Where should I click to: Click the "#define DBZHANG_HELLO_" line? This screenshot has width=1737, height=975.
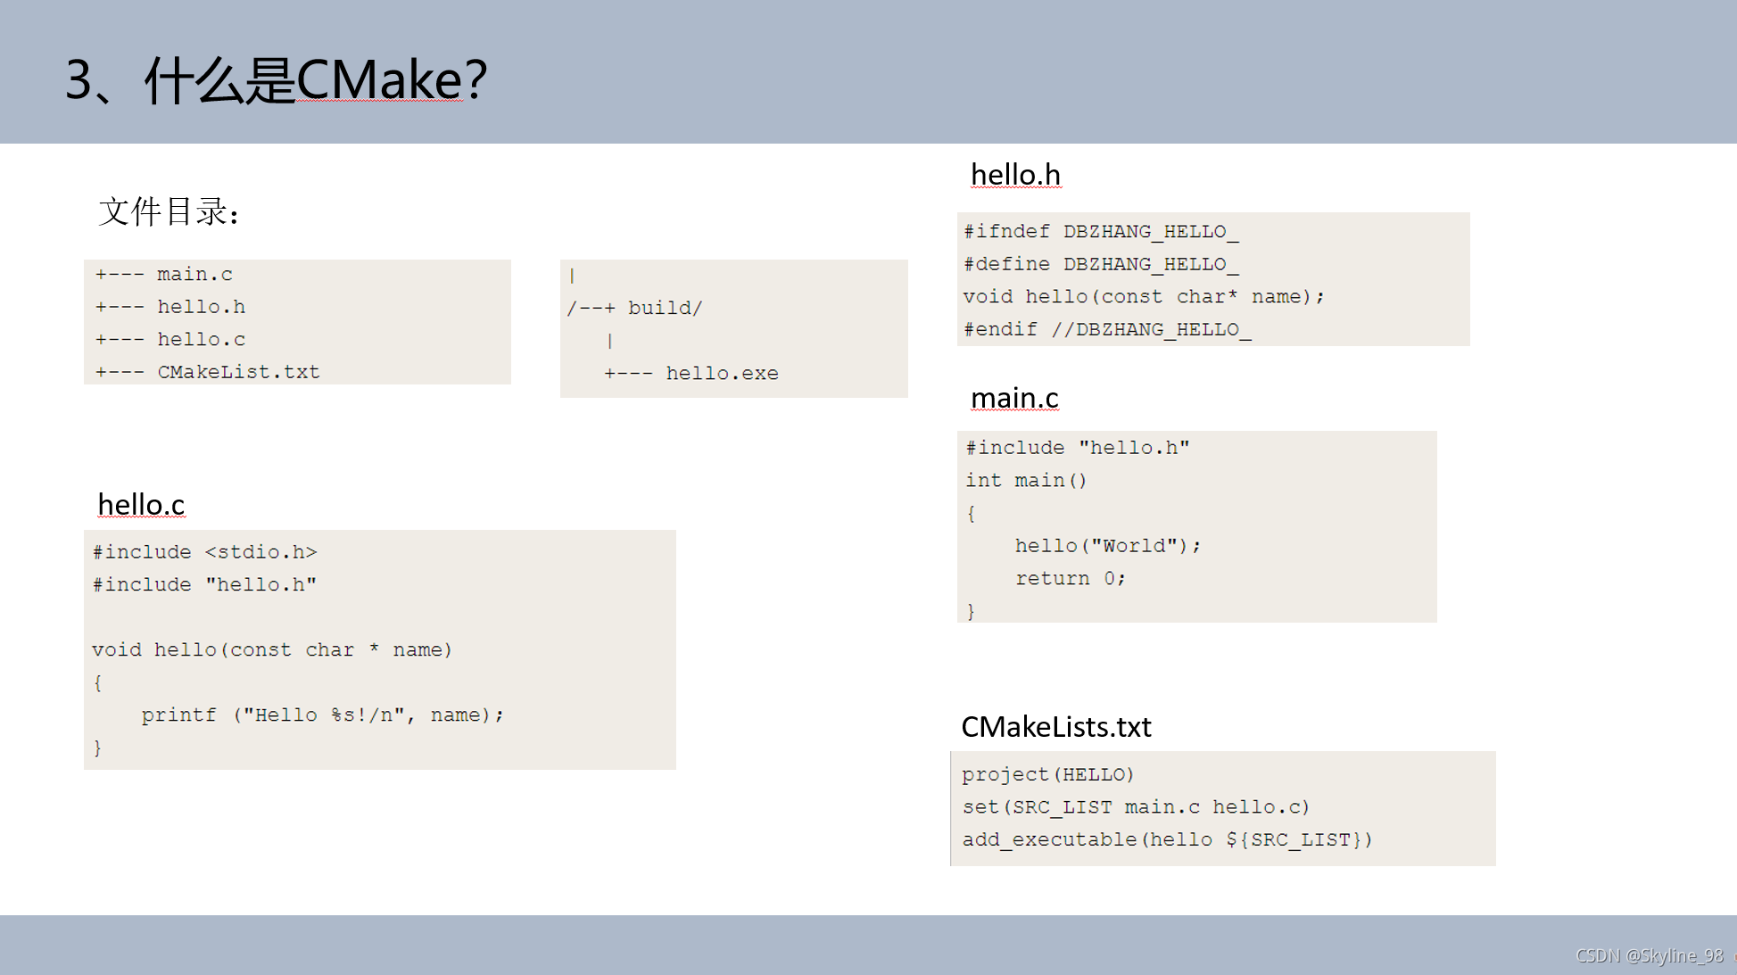(1101, 265)
